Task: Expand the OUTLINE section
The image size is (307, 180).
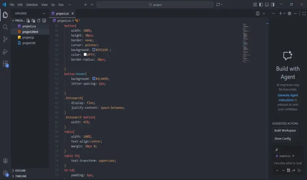Action: click(x=13, y=171)
